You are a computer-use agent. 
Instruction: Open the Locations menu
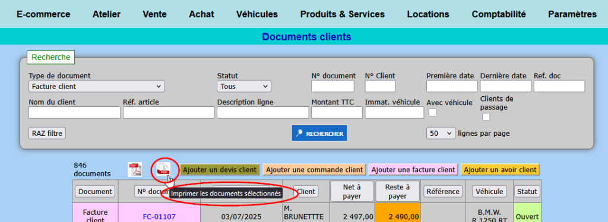point(428,14)
